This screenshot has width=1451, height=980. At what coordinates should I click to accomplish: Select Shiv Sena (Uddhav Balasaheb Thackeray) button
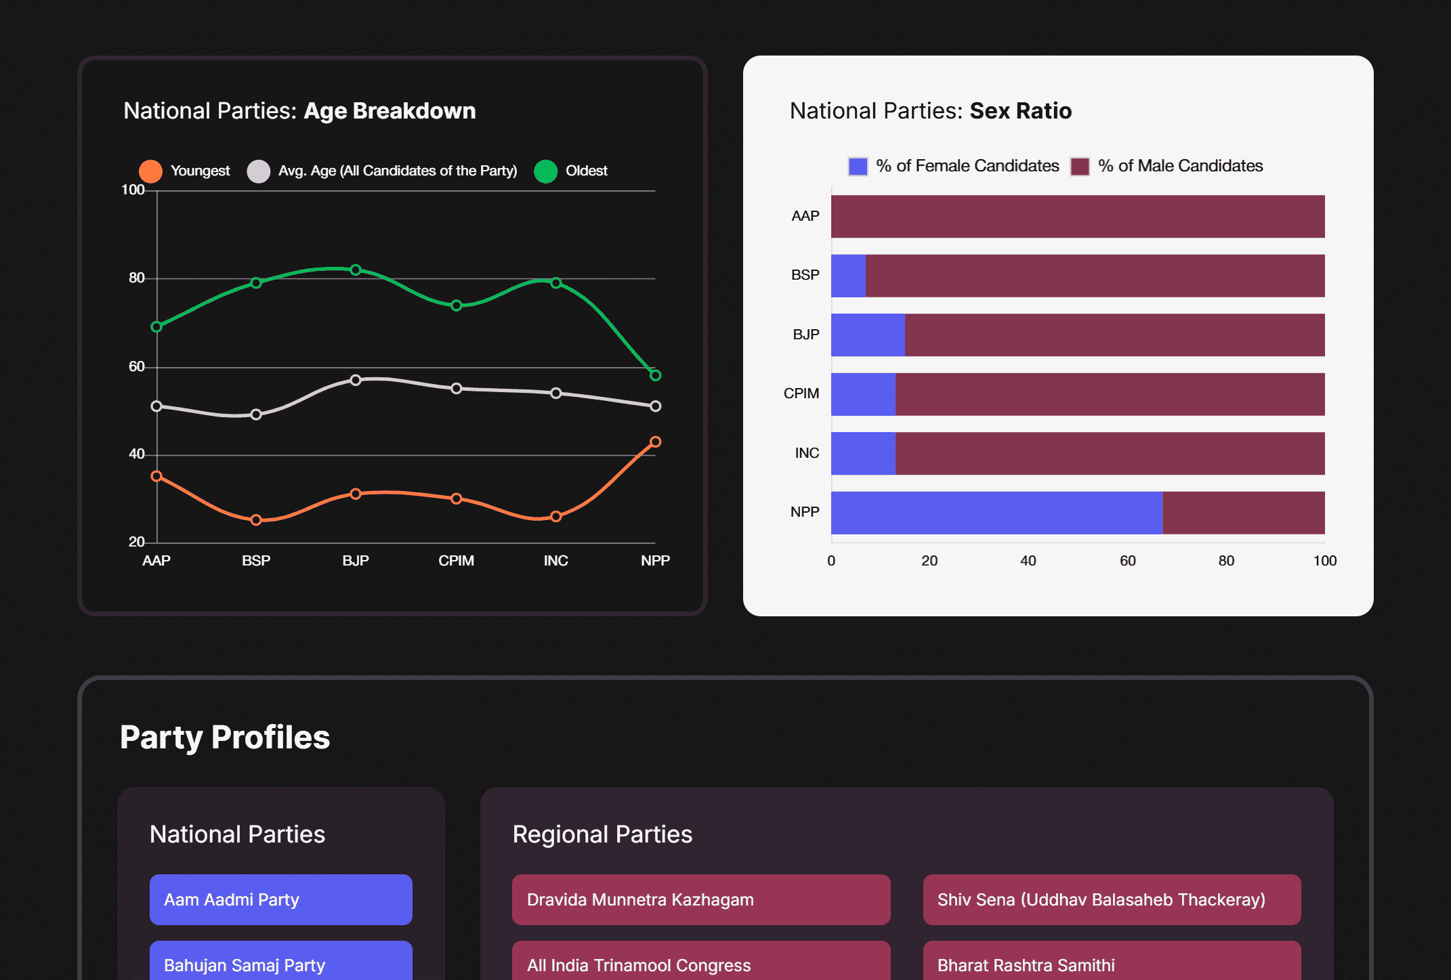pos(1112,899)
